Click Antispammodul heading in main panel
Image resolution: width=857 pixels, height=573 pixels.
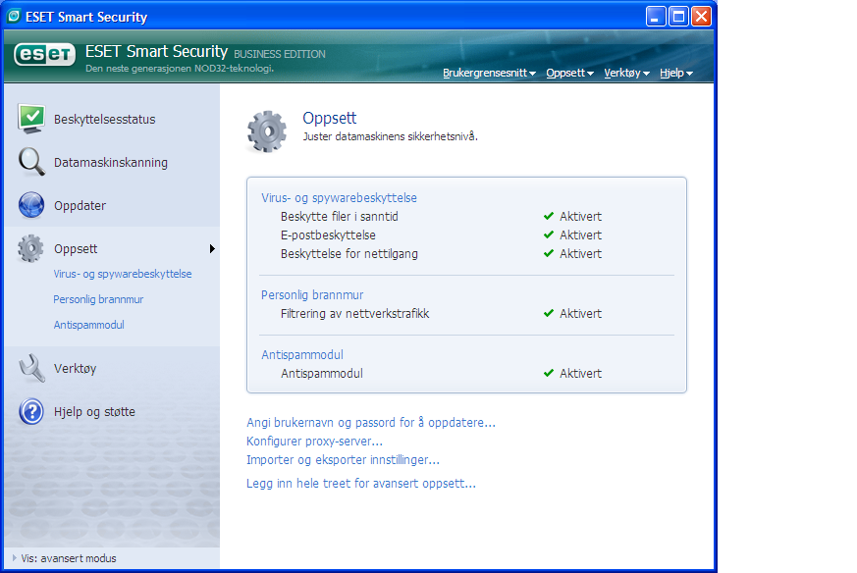(302, 355)
